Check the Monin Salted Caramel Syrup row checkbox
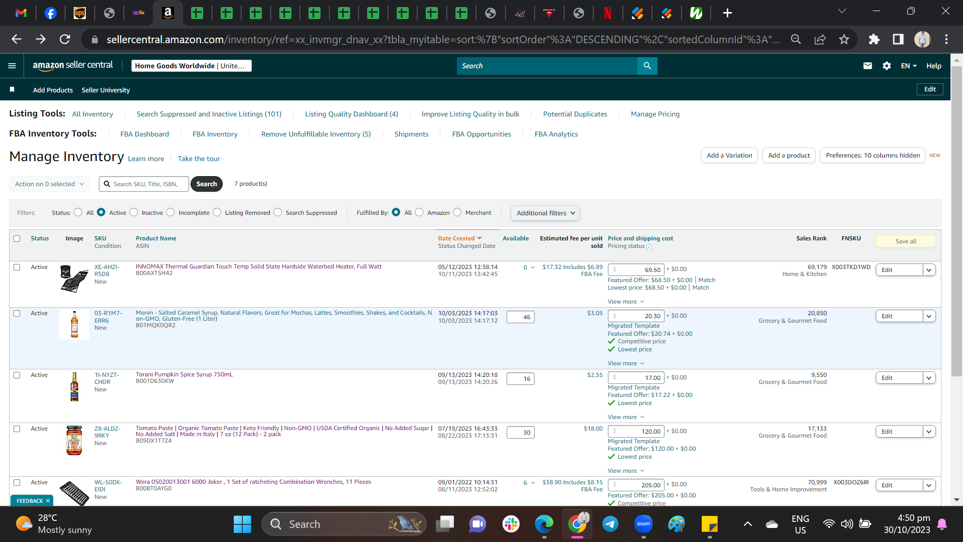963x542 pixels. click(x=17, y=314)
